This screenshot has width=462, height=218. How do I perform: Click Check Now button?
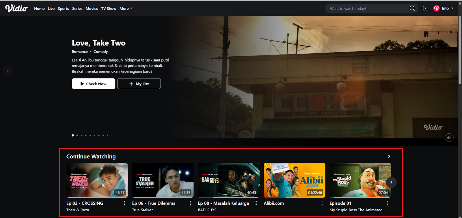click(x=94, y=84)
